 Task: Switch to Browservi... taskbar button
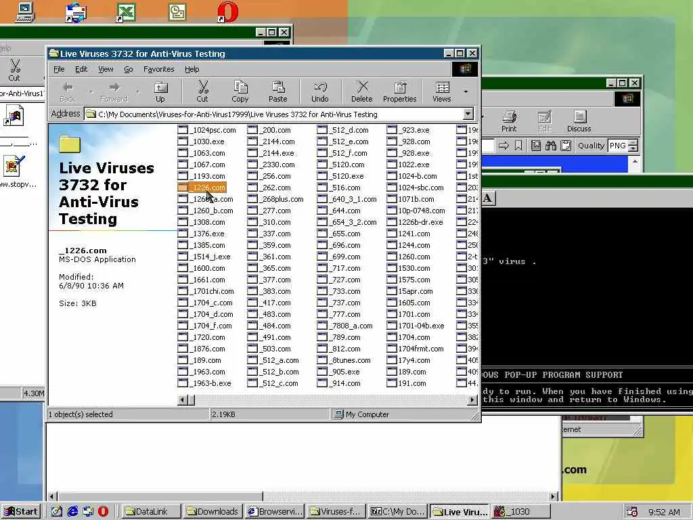(x=275, y=512)
